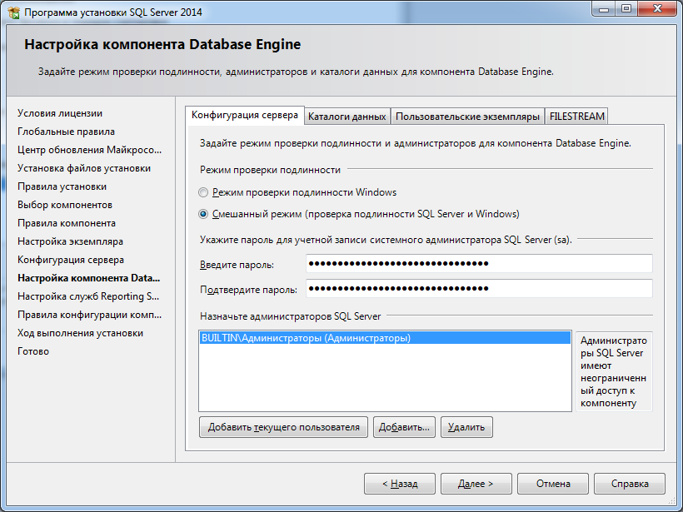Click the Удалить button

point(466,427)
